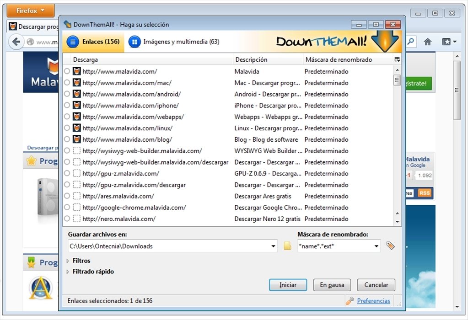Click favicon of malavida.com/webapps/ row
This screenshot has height=320, width=468.
pyautogui.click(x=77, y=117)
